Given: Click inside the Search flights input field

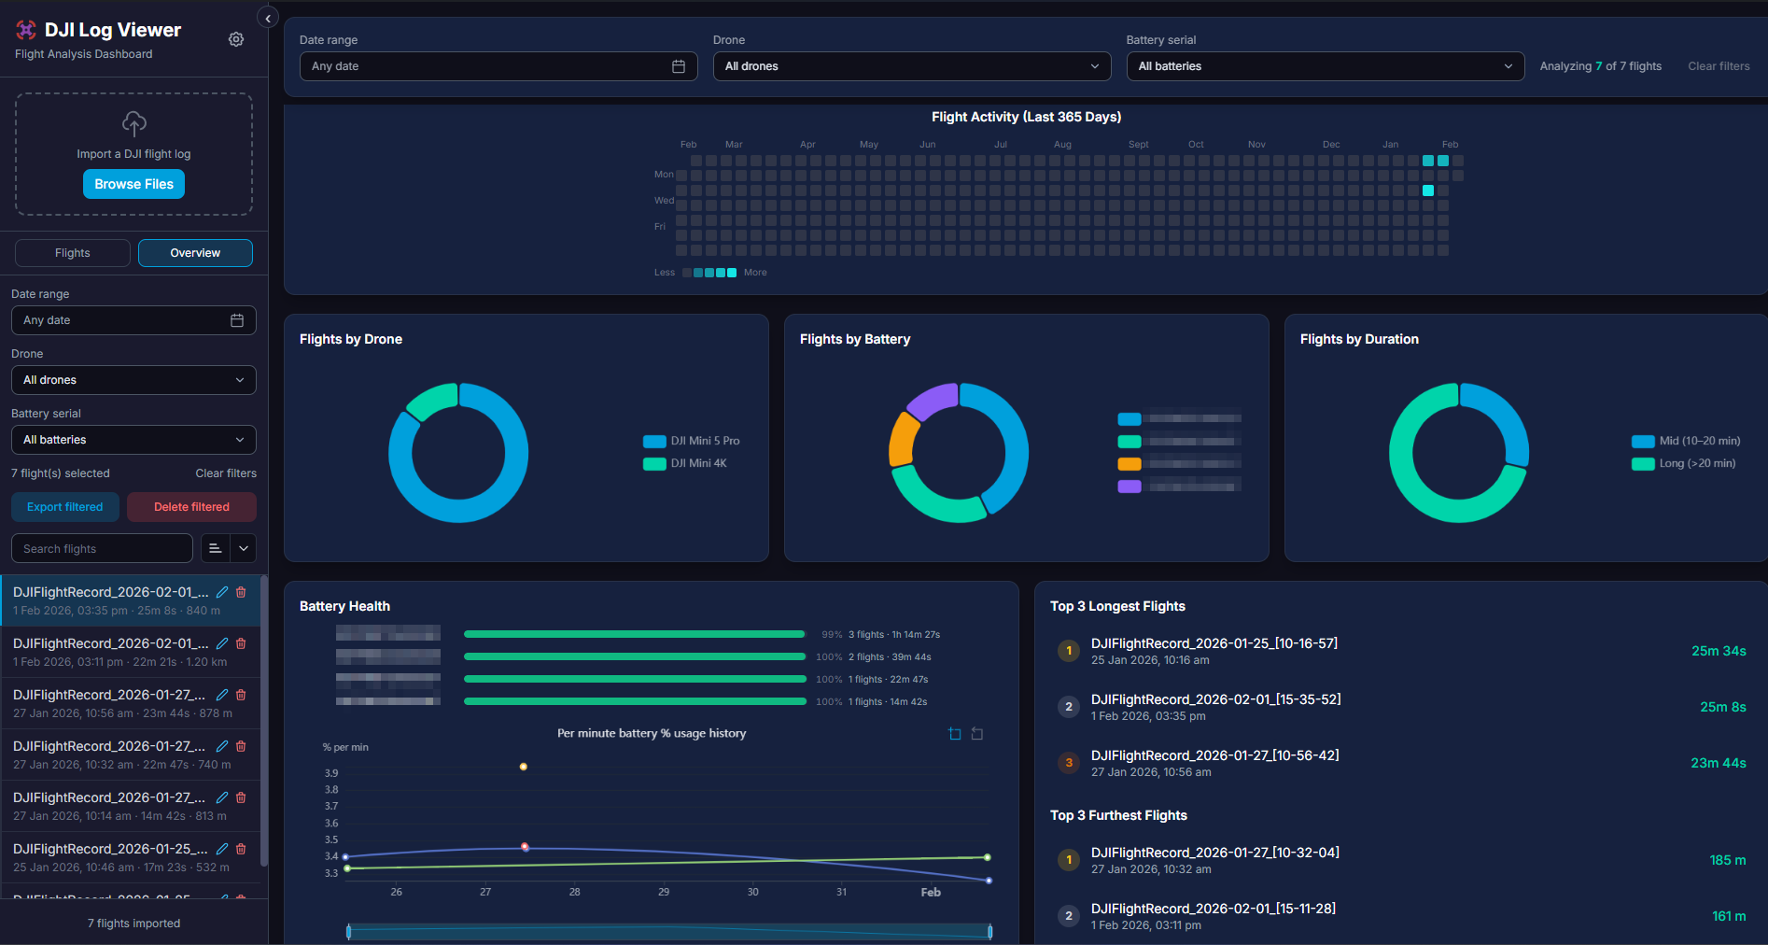Looking at the screenshot, I should pyautogui.click(x=101, y=548).
